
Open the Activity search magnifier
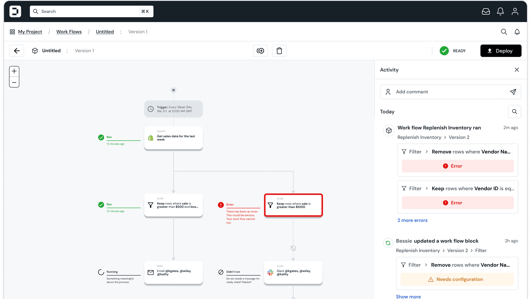point(514,112)
